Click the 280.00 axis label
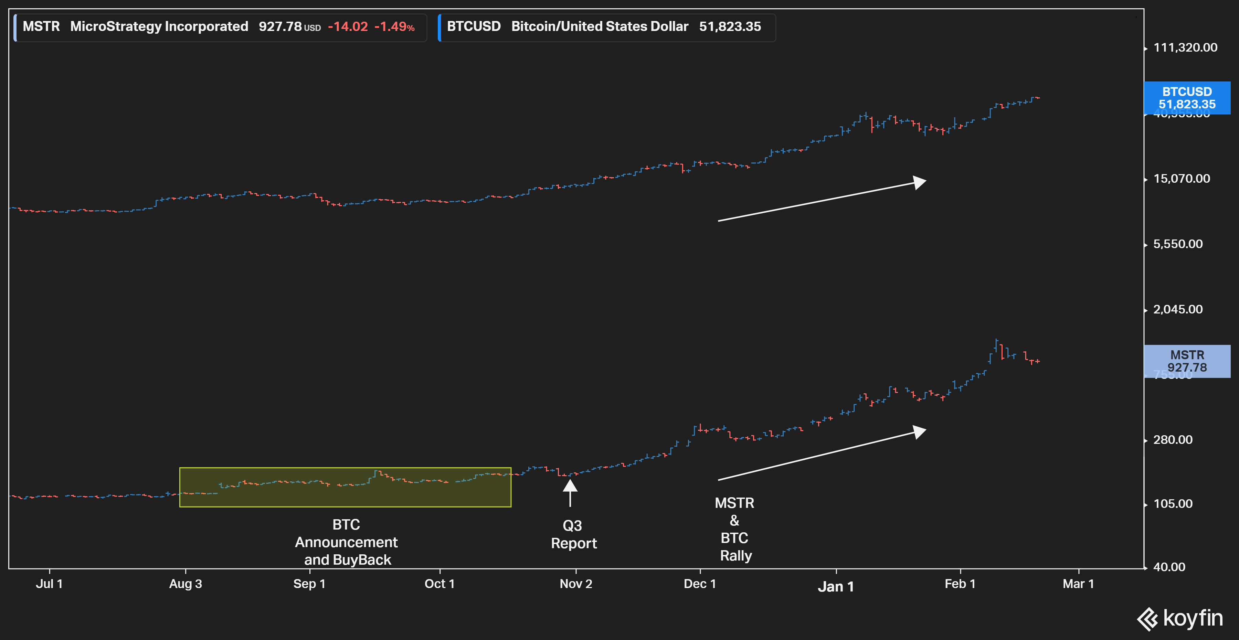The height and width of the screenshot is (640, 1239). [1173, 439]
